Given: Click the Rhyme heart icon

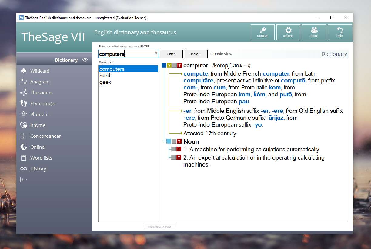Looking at the screenshot, I should pos(24,125).
